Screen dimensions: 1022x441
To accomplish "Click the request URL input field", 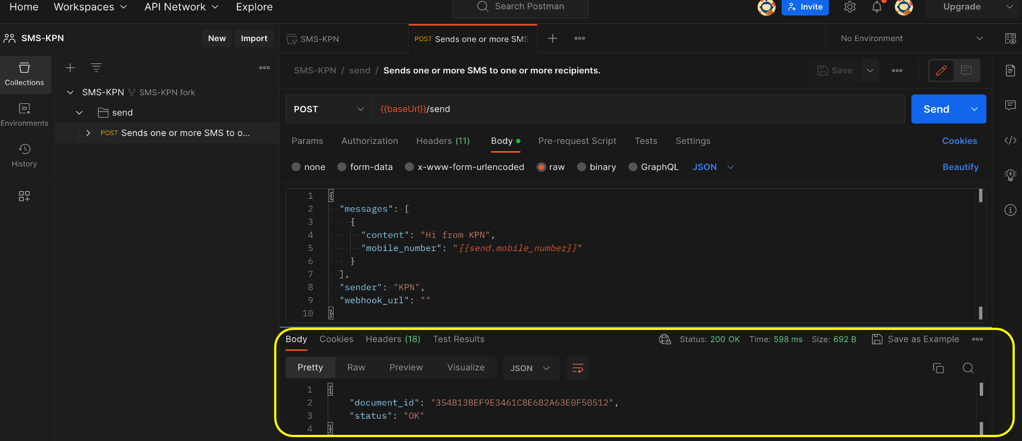I will [x=638, y=109].
